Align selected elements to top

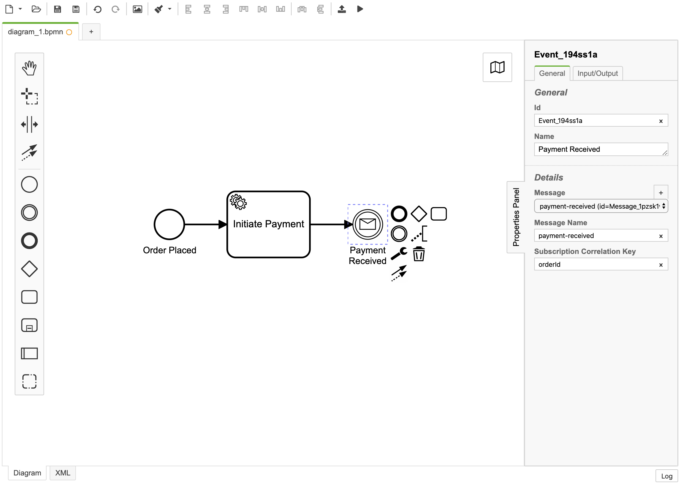tap(244, 9)
